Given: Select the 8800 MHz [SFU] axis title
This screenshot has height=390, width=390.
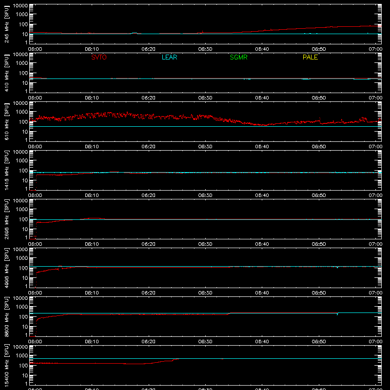Looking at the screenshot, I should [x=7, y=316].
